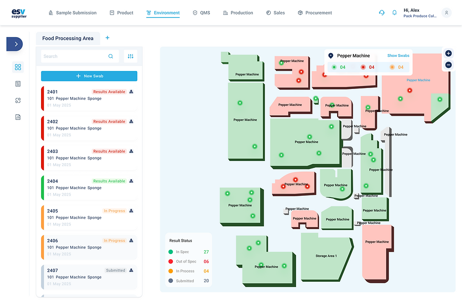Click the ESV supplier logo

(19, 13)
